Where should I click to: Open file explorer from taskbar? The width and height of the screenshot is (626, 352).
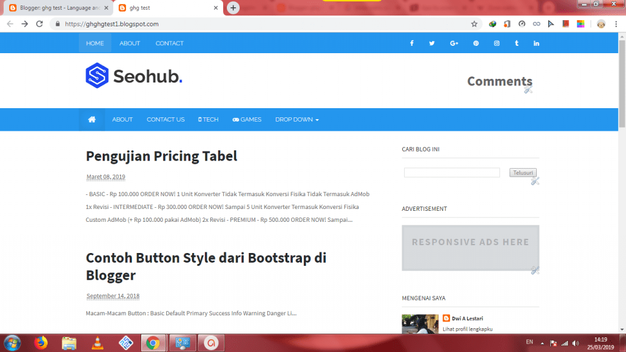click(x=69, y=343)
